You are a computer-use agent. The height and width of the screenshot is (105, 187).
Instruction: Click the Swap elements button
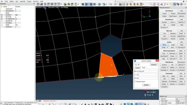(173, 76)
